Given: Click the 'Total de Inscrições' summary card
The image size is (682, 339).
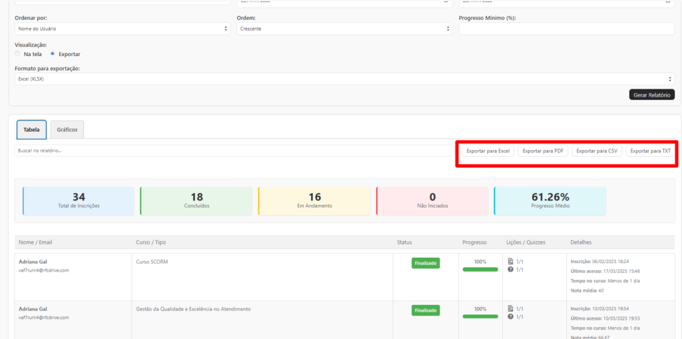Looking at the screenshot, I should pyautogui.click(x=79, y=200).
